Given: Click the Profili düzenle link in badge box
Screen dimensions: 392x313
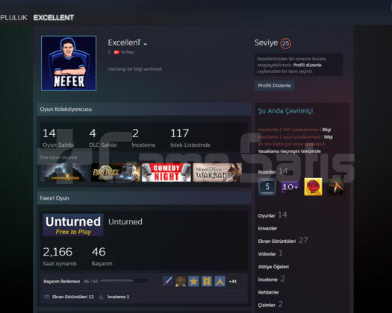Looking at the screenshot, I should (307, 65).
